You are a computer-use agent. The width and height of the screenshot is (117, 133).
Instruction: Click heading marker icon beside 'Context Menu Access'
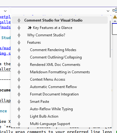(19, 79)
